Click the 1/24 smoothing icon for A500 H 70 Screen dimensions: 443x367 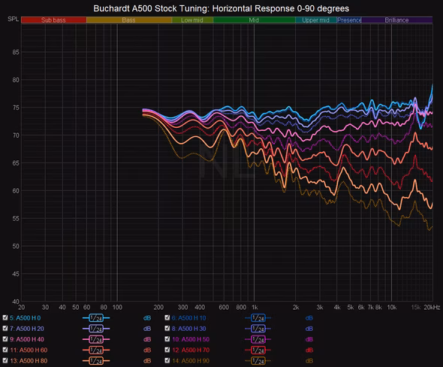tap(258, 350)
